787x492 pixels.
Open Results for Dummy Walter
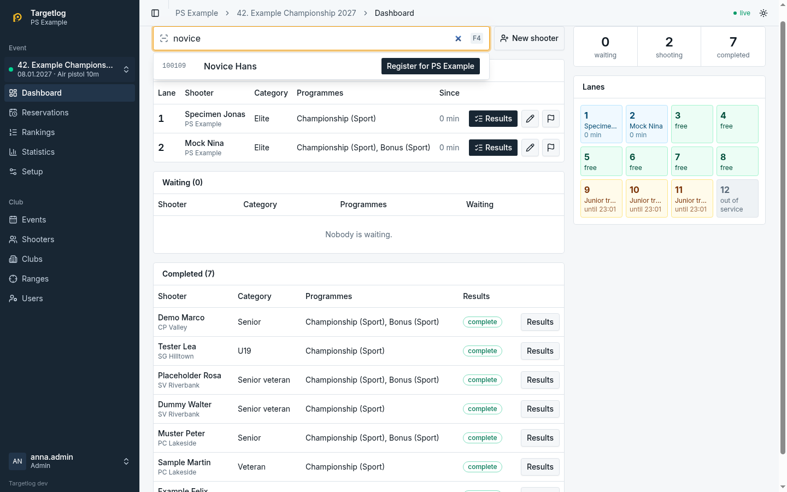coord(540,409)
